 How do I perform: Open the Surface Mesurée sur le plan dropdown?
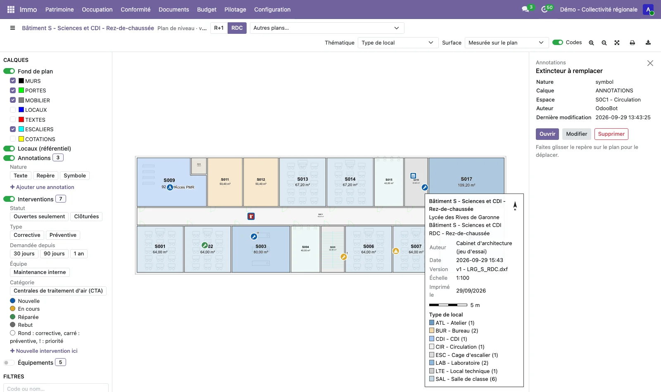pyautogui.click(x=507, y=43)
